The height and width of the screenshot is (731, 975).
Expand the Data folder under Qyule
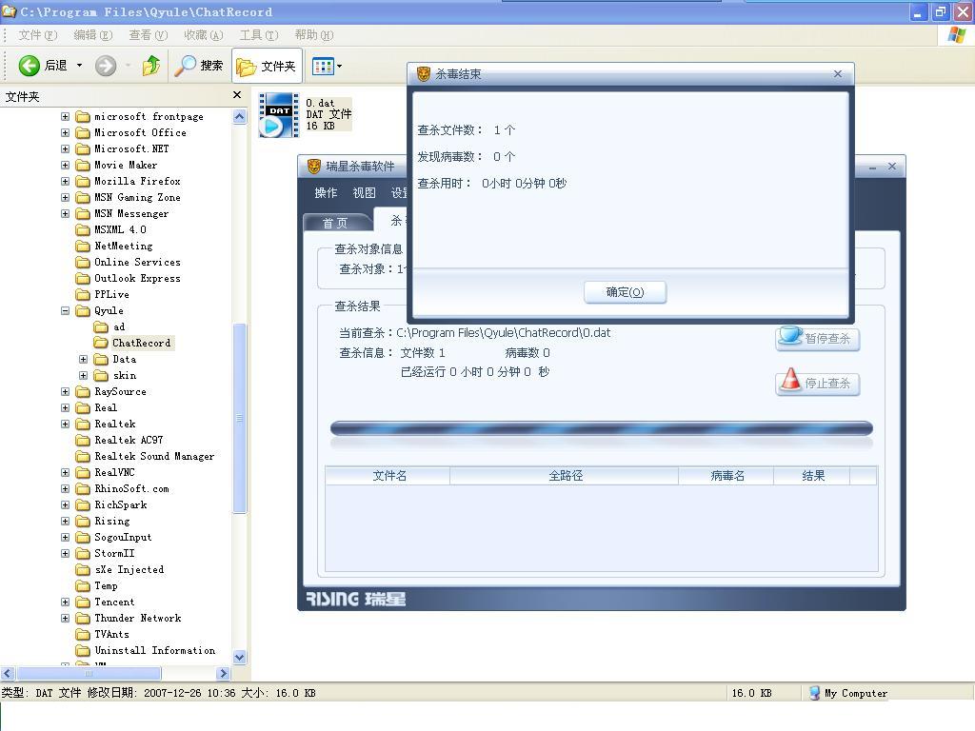point(84,359)
